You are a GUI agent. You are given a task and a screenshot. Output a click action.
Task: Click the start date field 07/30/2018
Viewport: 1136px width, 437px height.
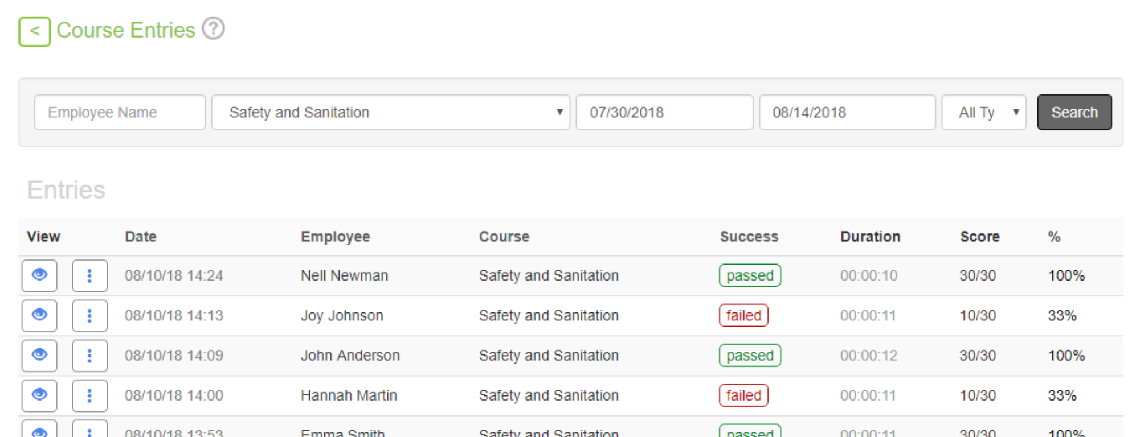pos(664,112)
